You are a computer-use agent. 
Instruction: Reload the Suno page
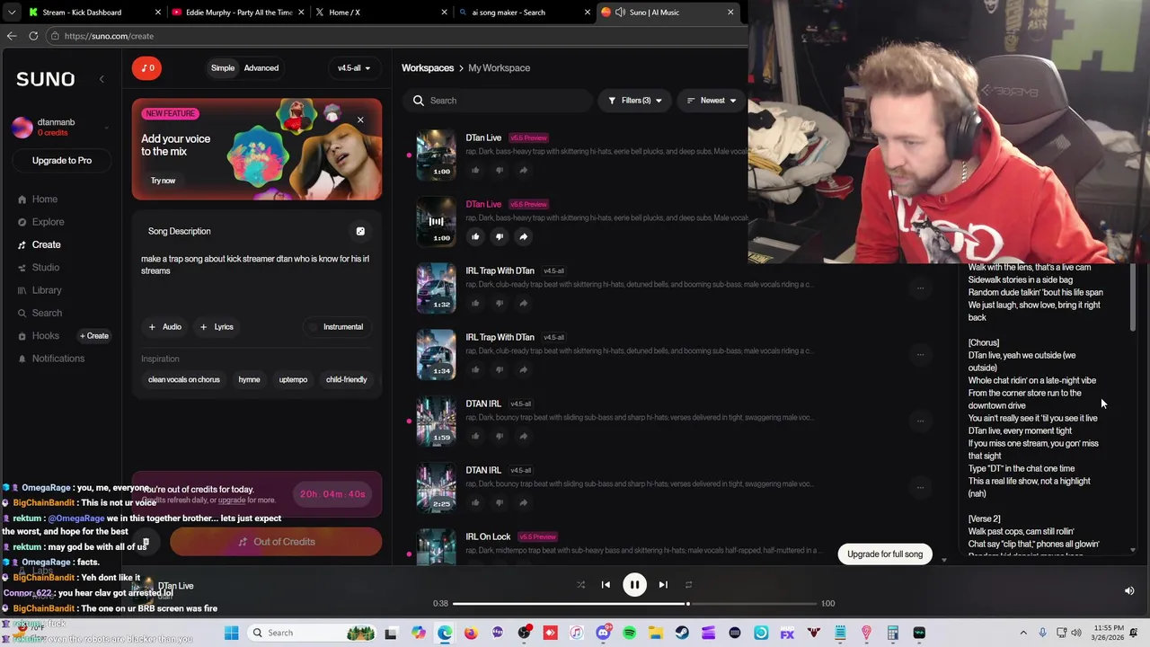33,36
